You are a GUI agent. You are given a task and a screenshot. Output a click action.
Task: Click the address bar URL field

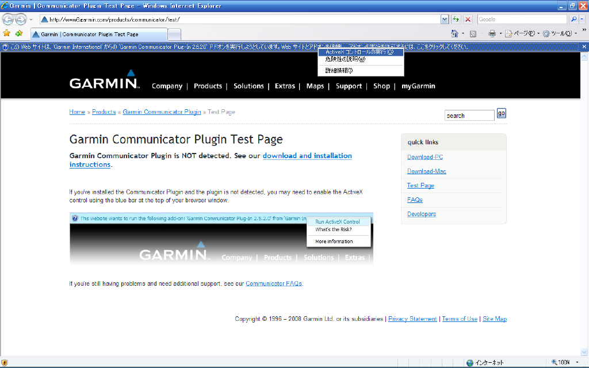pos(240,20)
